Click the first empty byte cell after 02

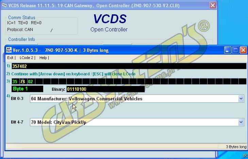point(38,82)
